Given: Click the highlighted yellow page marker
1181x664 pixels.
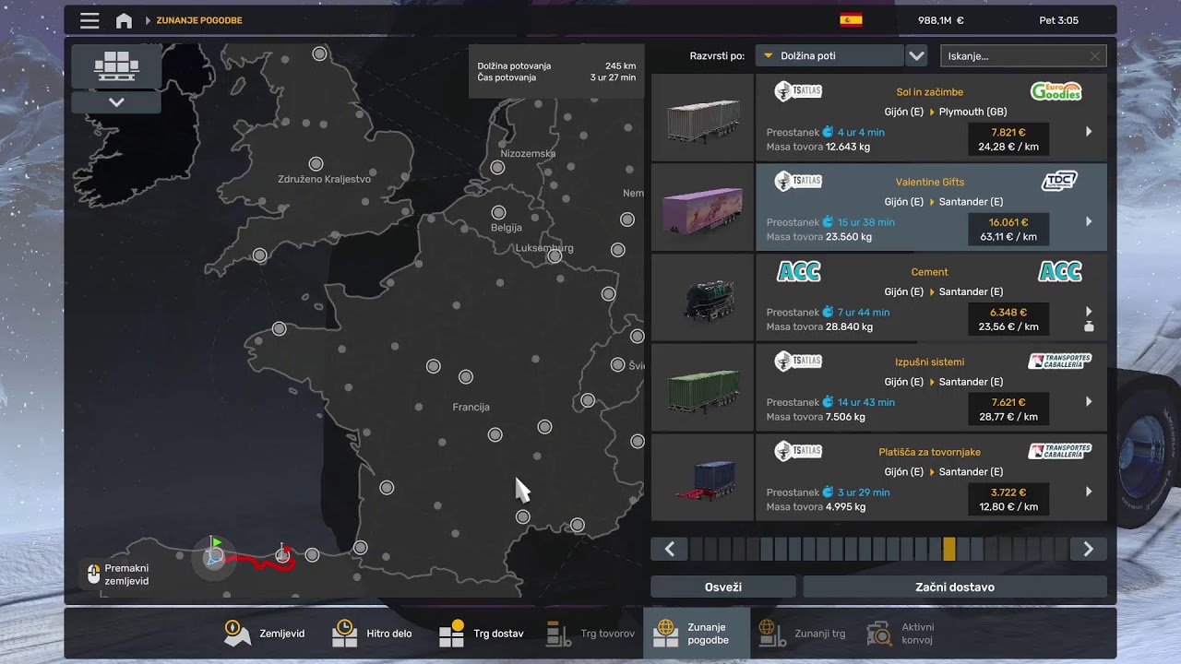Looking at the screenshot, I should (x=948, y=550).
